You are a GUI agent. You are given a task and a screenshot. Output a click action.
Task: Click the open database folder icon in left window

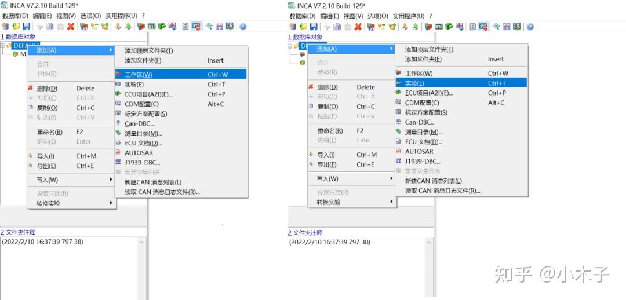[x=16, y=26]
